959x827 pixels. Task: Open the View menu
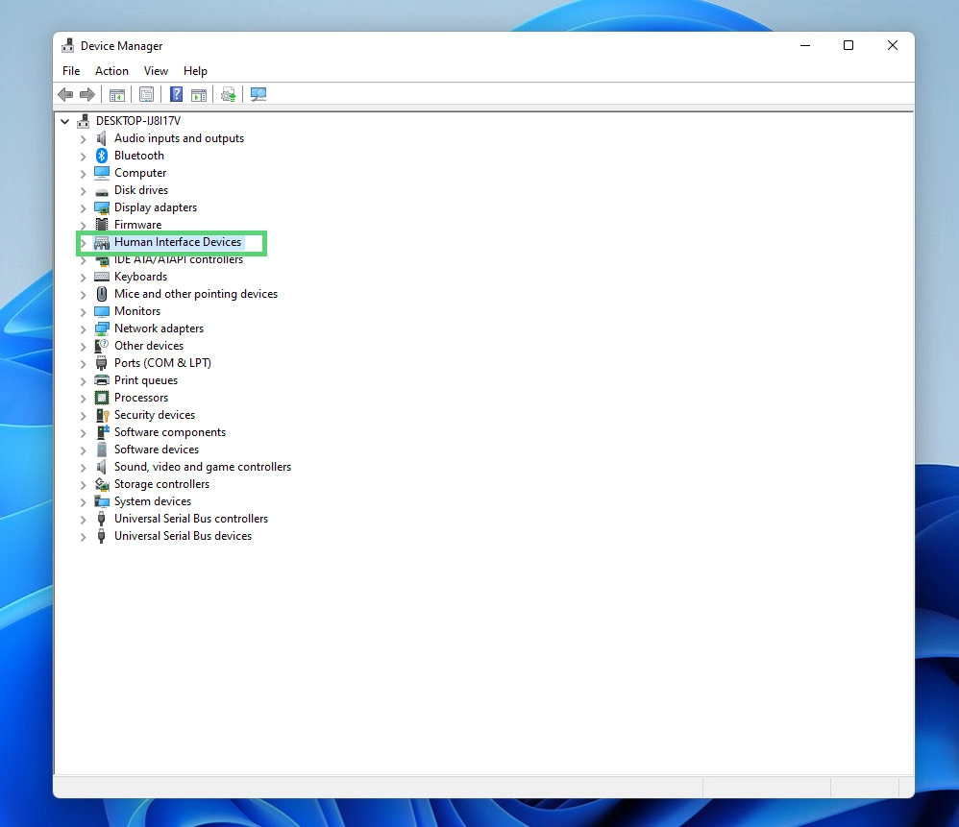pyautogui.click(x=156, y=71)
